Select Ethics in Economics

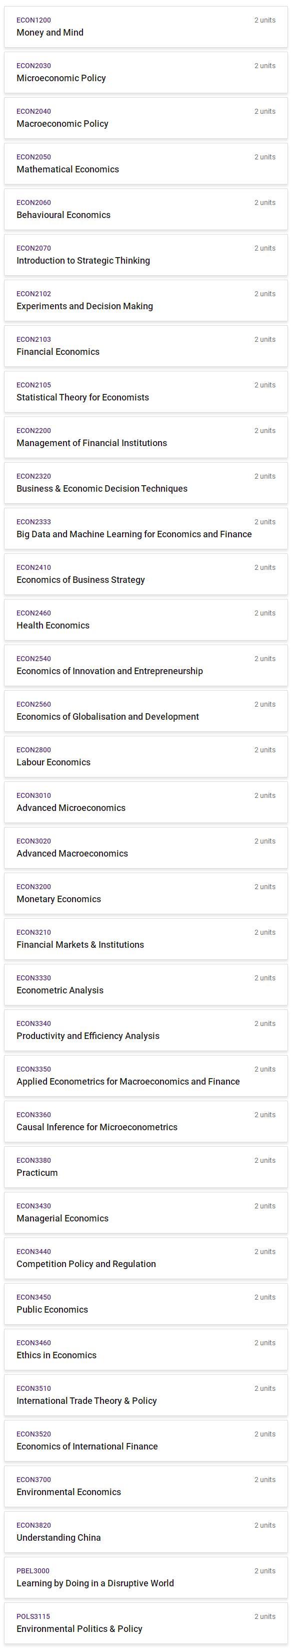[145, 1349]
